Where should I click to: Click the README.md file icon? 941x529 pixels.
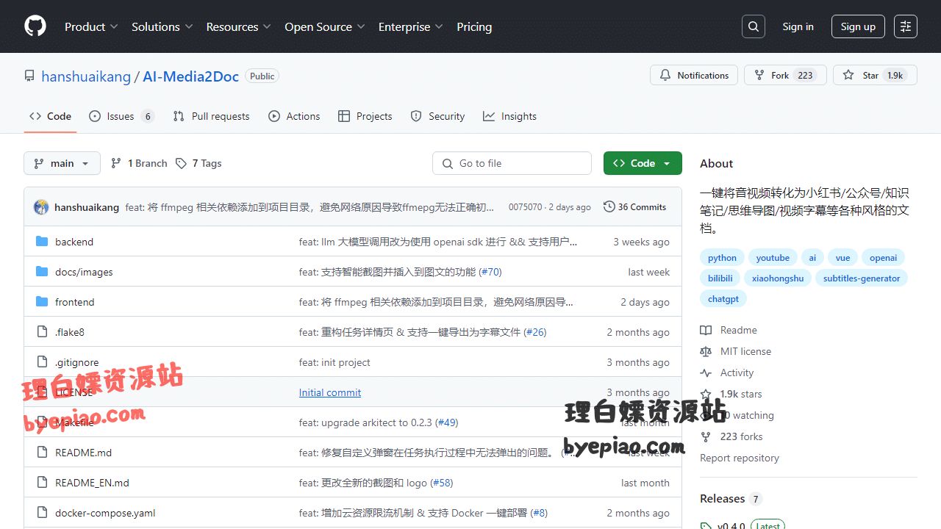click(42, 452)
